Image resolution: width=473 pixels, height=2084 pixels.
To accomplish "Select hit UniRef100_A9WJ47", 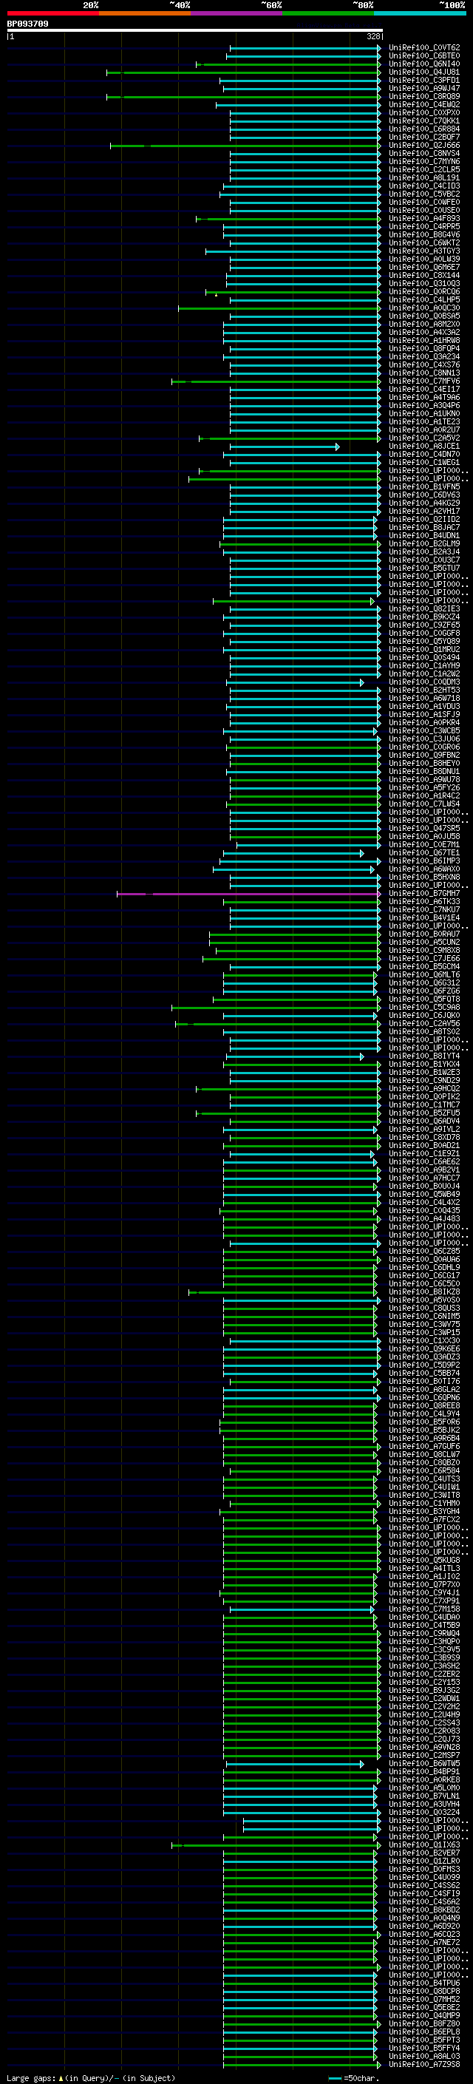I will pos(424,88).
